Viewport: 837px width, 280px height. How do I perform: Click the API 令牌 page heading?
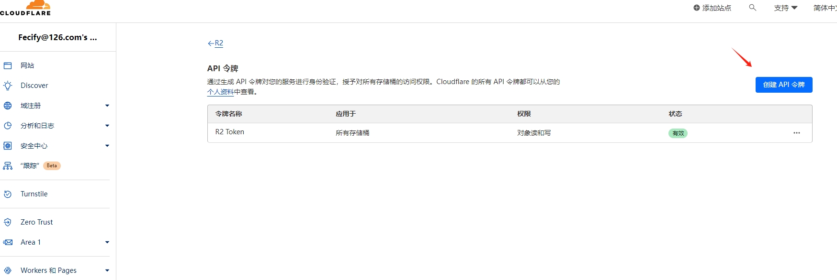pyautogui.click(x=223, y=68)
